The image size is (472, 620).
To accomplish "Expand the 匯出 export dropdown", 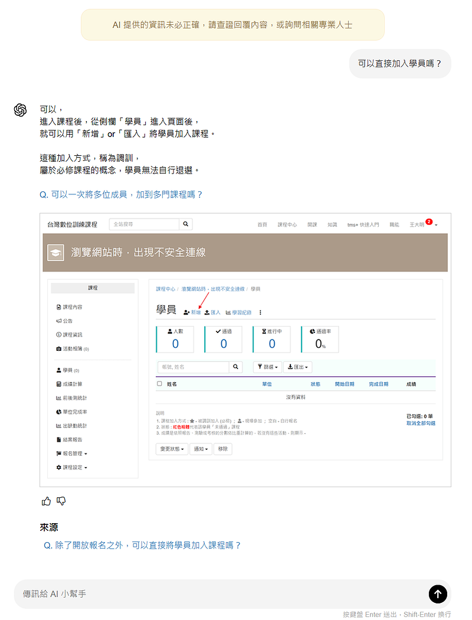I will pyautogui.click(x=298, y=367).
